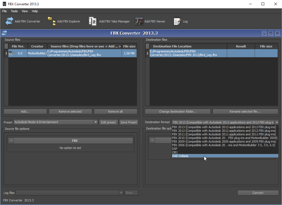Close the inner FBX Converter panel
282x205 pixels.
click(277, 33)
